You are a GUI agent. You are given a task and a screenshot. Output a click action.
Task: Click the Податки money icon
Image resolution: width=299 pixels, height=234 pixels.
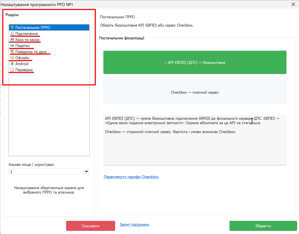(x=12, y=46)
